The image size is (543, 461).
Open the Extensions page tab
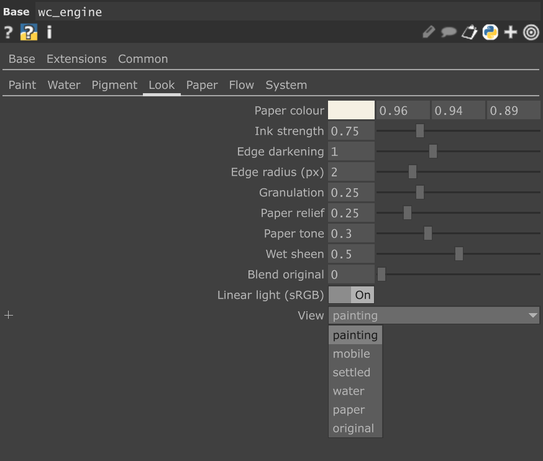(x=76, y=59)
